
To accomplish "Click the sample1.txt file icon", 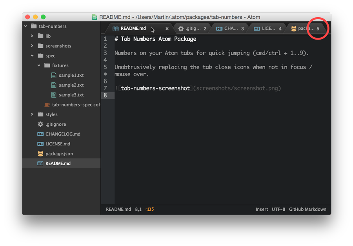I will tap(54, 75).
